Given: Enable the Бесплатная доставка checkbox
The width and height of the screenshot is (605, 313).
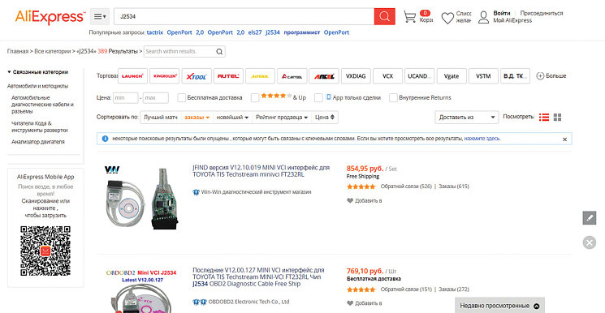Looking at the screenshot, I should click(x=181, y=98).
